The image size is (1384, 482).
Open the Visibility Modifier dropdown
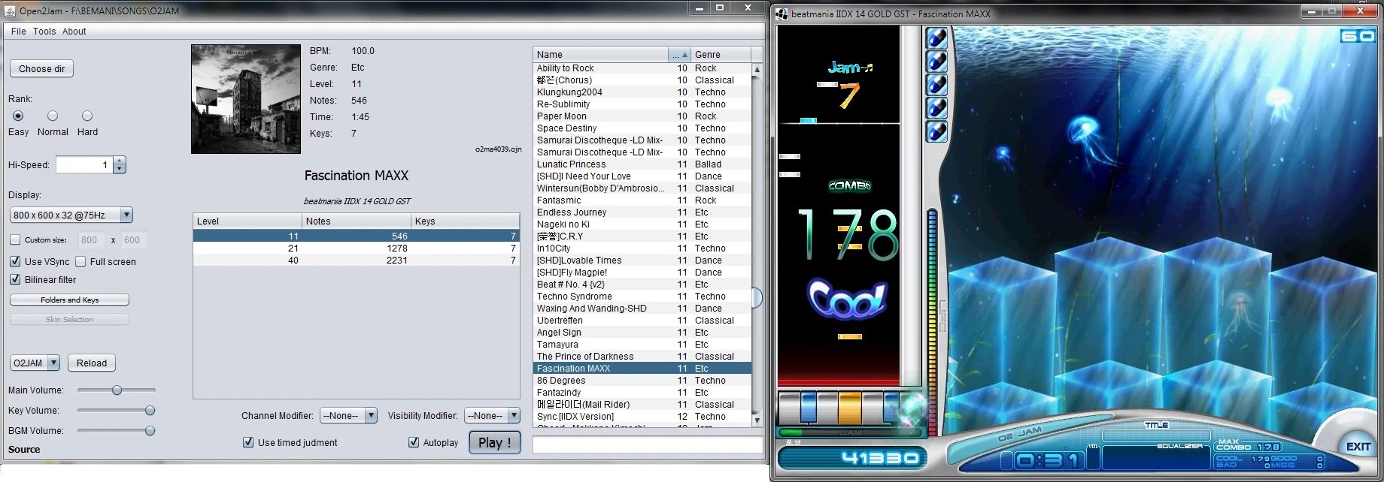point(513,415)
